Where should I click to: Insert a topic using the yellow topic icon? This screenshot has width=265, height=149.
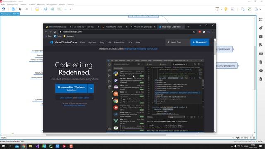coord(37,9)
